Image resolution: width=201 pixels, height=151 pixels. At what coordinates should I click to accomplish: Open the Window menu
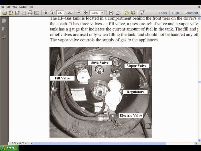[x=23, y=7]
